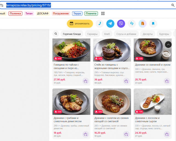
Task: Click the -10% badge on Драники с лососем
Action: click(139, 112)
